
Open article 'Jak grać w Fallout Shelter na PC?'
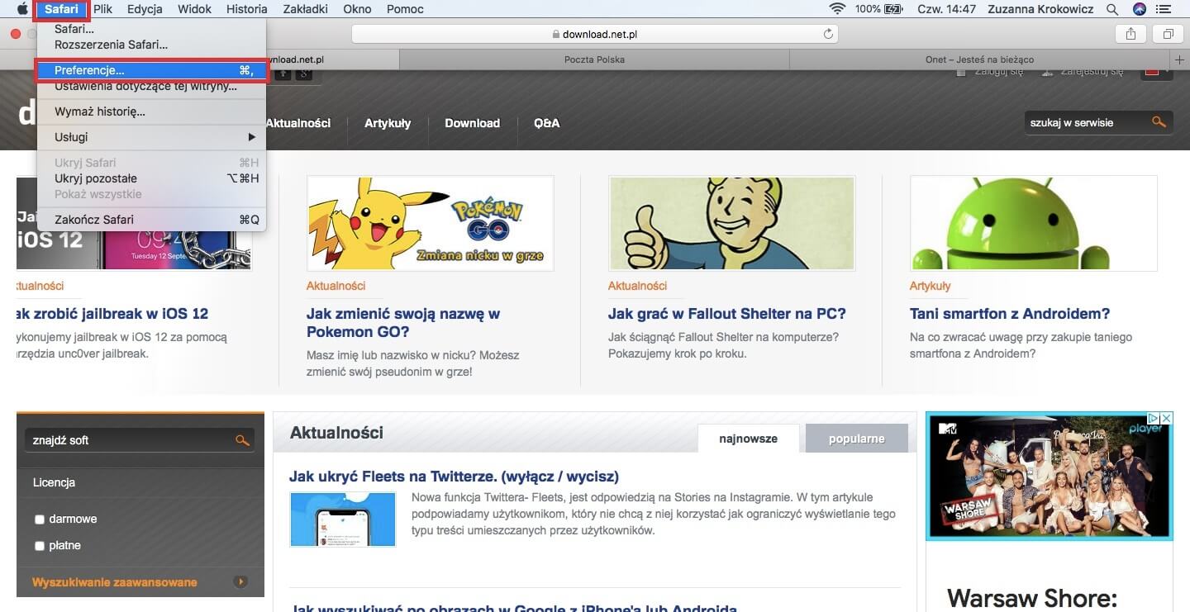click(x=727, y=314)
